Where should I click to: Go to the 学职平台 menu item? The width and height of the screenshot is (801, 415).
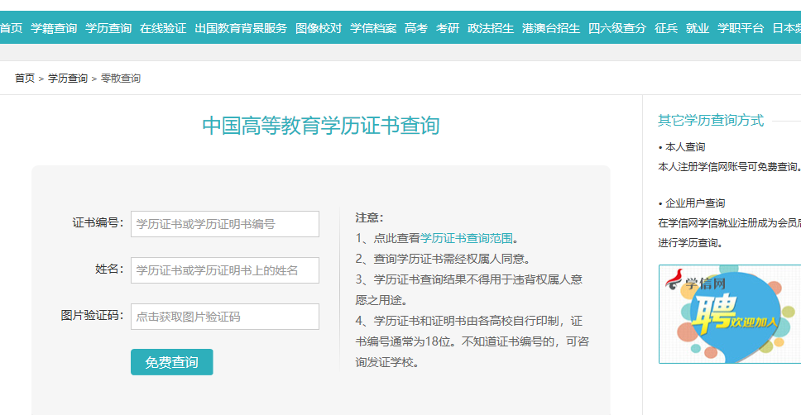(x=741, y=28)
